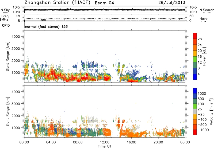
Task: Click the 'Zhongshan Station (fitACF)' title text
Action: pos(57,3)
